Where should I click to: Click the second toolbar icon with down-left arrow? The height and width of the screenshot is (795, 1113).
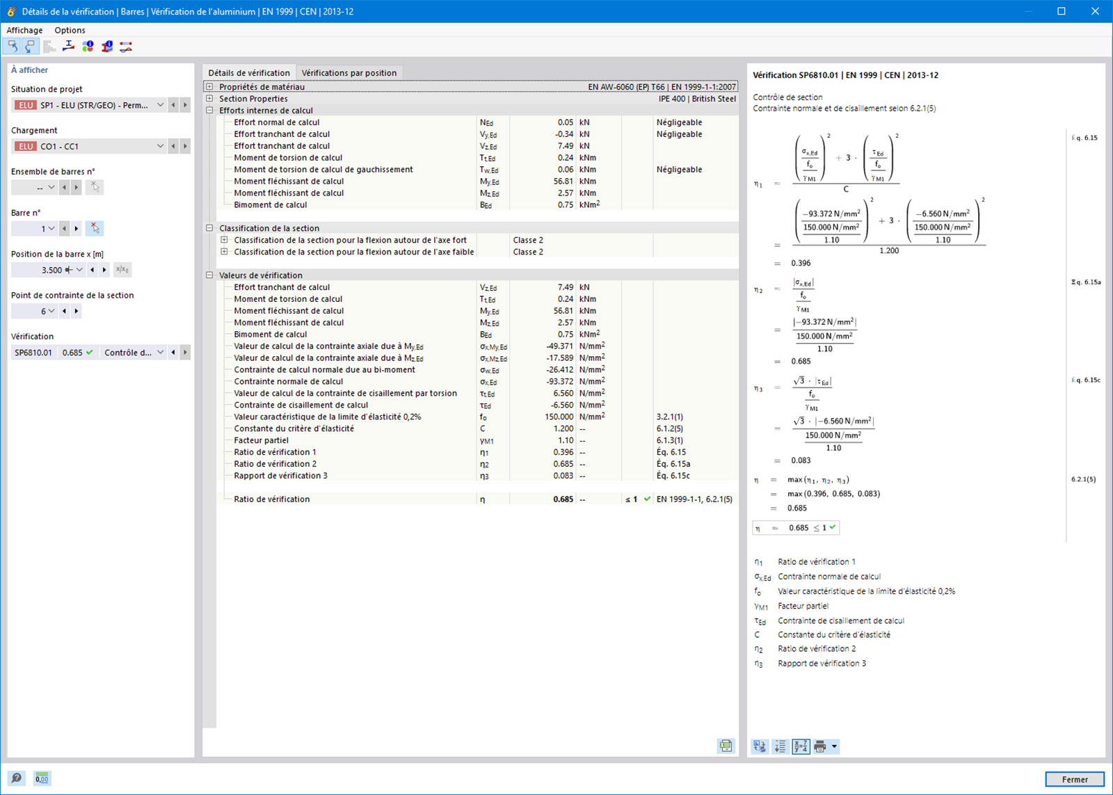tap(30, 47)
